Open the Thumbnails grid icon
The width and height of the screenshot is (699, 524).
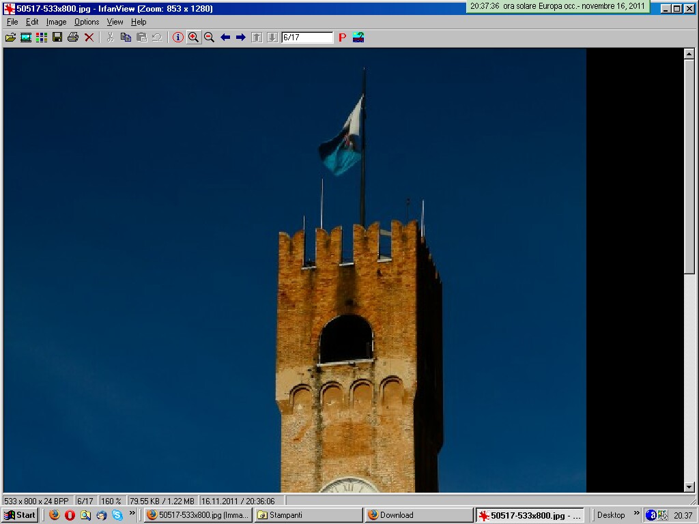pos(42,38)
